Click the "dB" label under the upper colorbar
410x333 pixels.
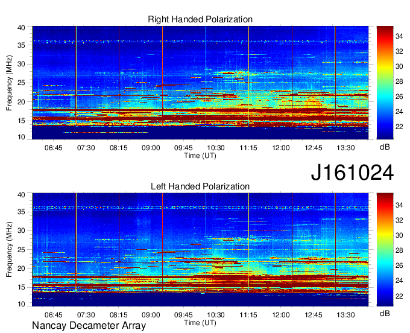point(385,147)
